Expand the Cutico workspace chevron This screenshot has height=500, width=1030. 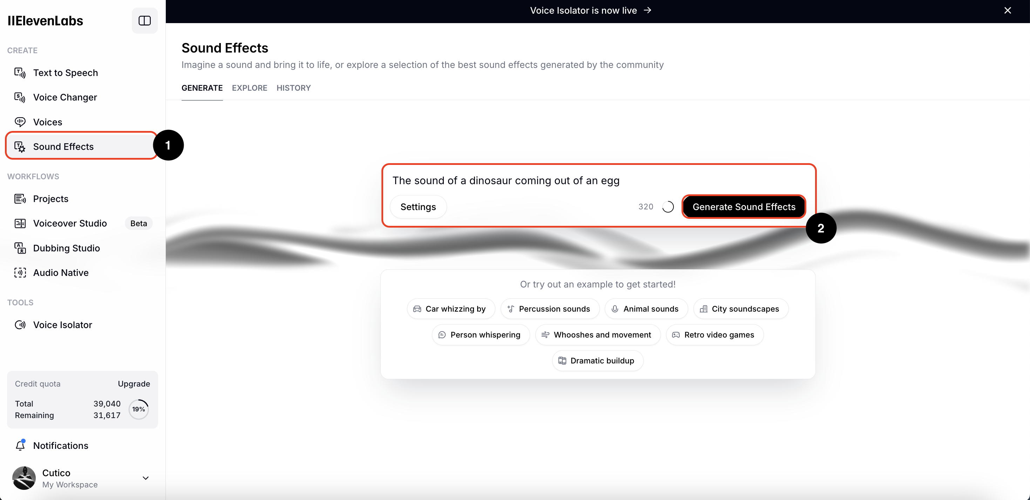click(x=145, y=478)
